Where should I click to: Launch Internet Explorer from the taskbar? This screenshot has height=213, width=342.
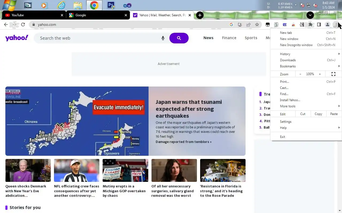click(x=61, y=5)
